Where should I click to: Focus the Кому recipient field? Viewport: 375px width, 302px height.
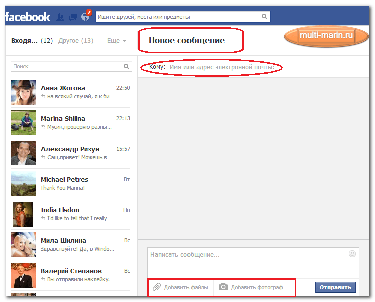tap(222, 67)
